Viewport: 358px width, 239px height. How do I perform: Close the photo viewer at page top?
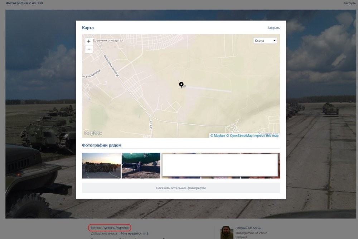coord(349,3)
